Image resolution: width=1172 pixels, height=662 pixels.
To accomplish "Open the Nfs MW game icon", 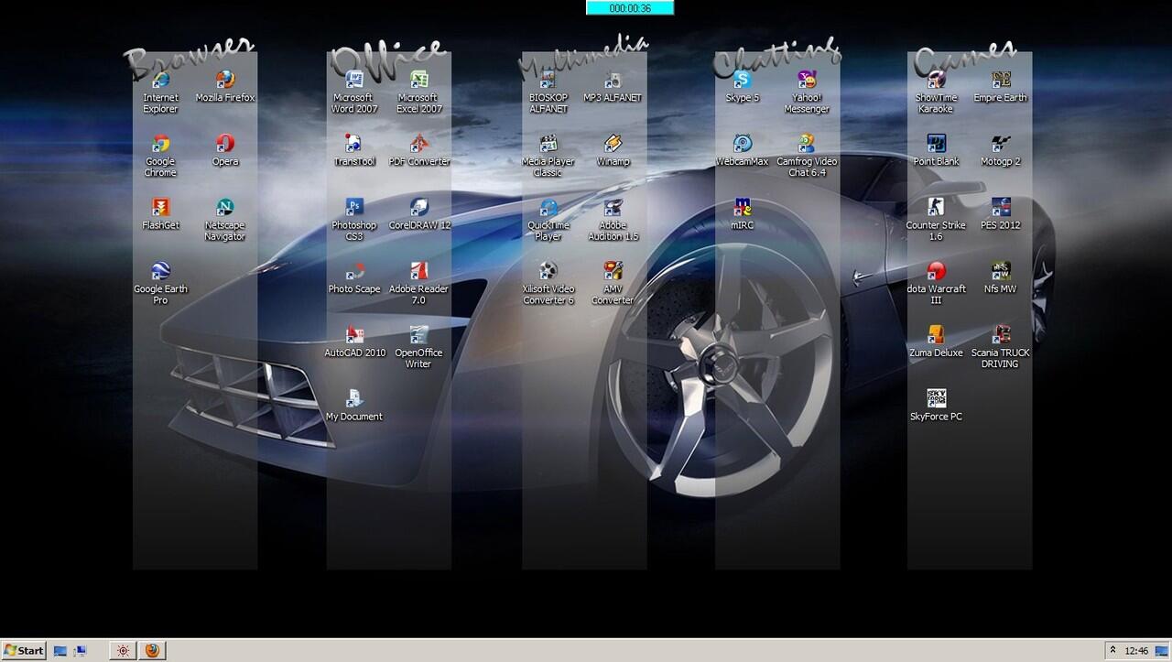I will (x=1001, y=272).
